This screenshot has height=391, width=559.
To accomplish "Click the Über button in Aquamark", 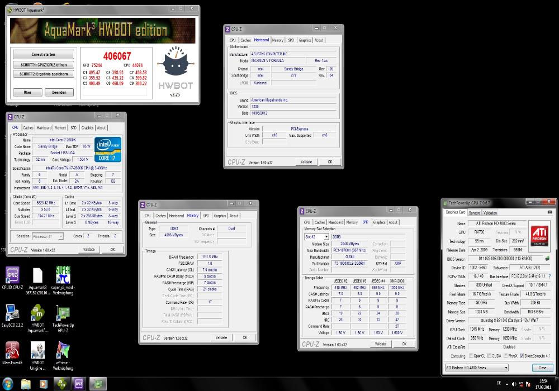I will (x=27, y=92).
